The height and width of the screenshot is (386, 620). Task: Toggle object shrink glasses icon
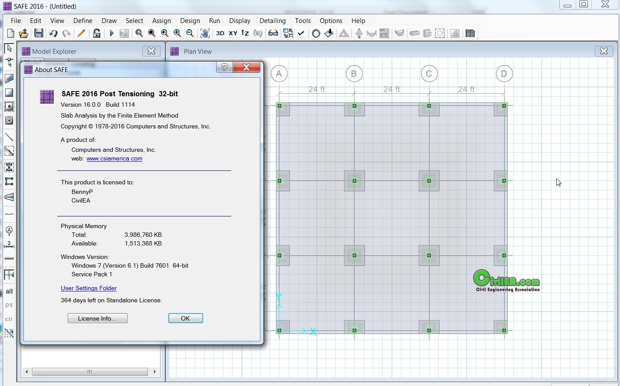tap(273, 33)
